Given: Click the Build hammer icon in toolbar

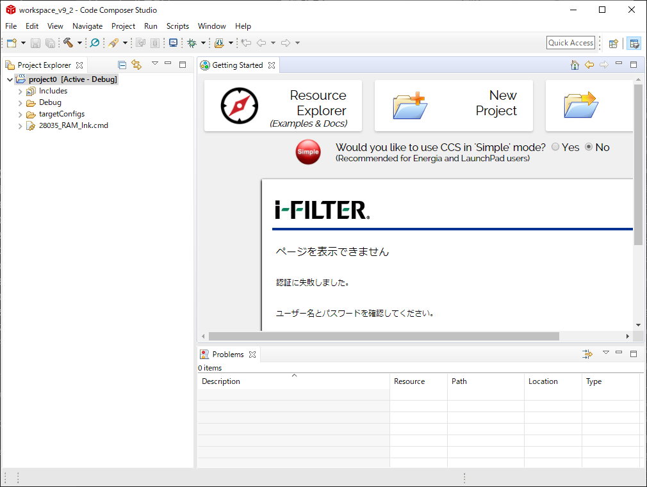Looking at the screenshot, I should coord(68,43).
